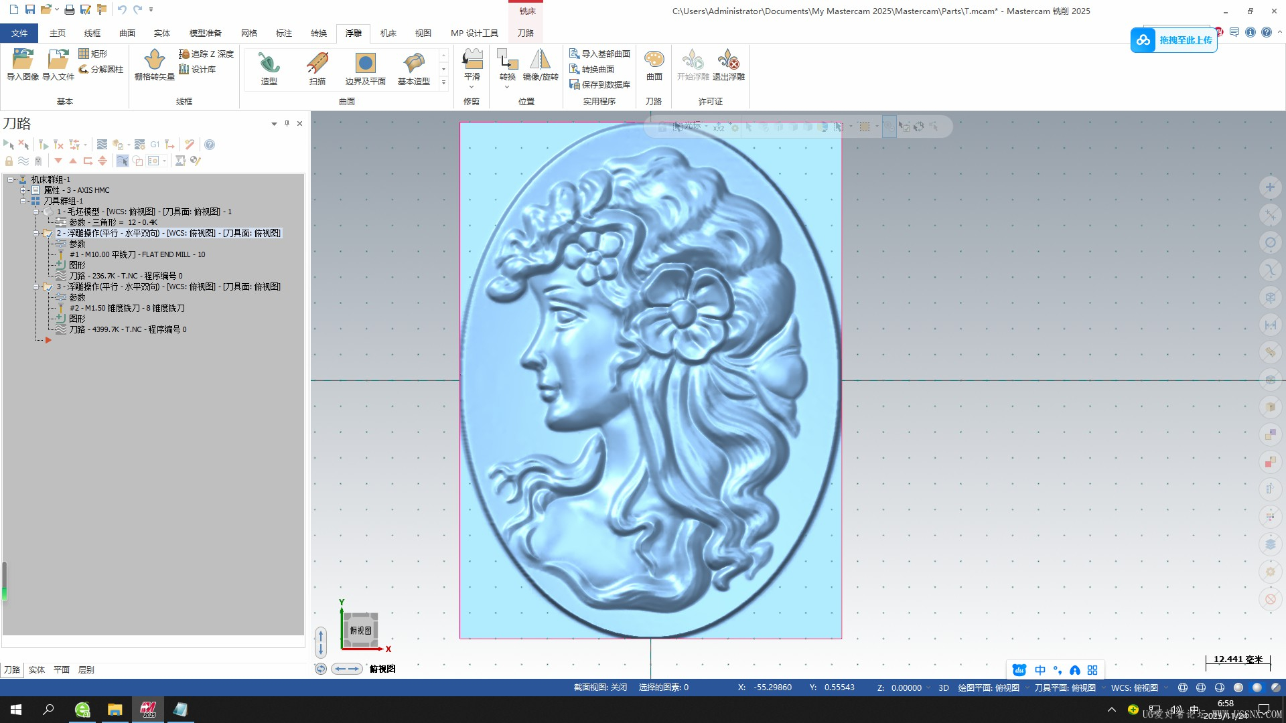This screenshot has width=1286, height=723.
Task: Open the 边界及平面 tool
Action: pyautogui.click(x=365, y=64)
